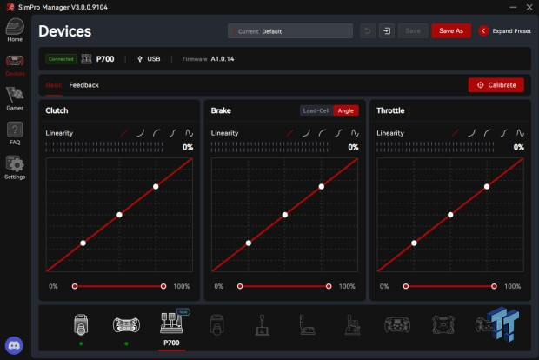Select linear curve for Brake linearity

tap(289, 133)
